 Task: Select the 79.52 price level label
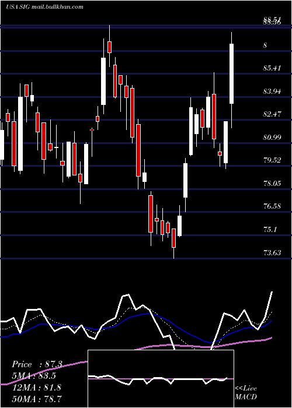(272, 160)
